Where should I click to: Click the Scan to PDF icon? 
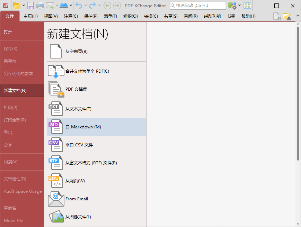coord(64,6)
